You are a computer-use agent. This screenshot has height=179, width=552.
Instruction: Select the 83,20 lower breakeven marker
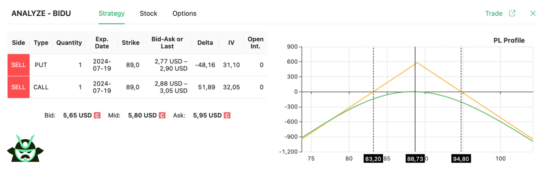point(373,159)
